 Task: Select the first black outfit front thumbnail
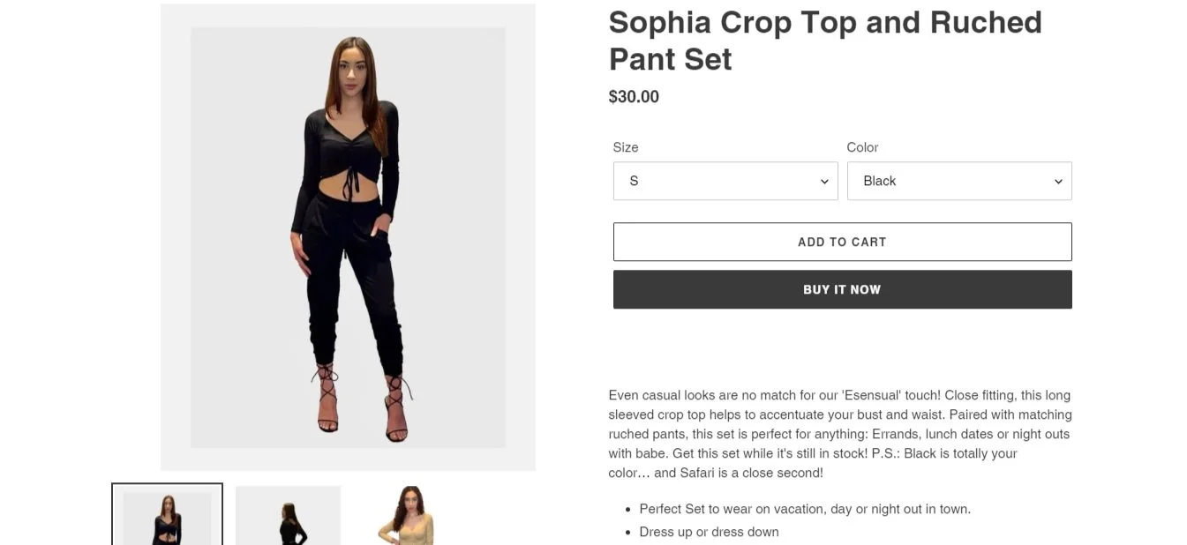[167, 514]
